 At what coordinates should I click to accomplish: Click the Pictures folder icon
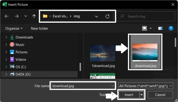tap(12, 52)
